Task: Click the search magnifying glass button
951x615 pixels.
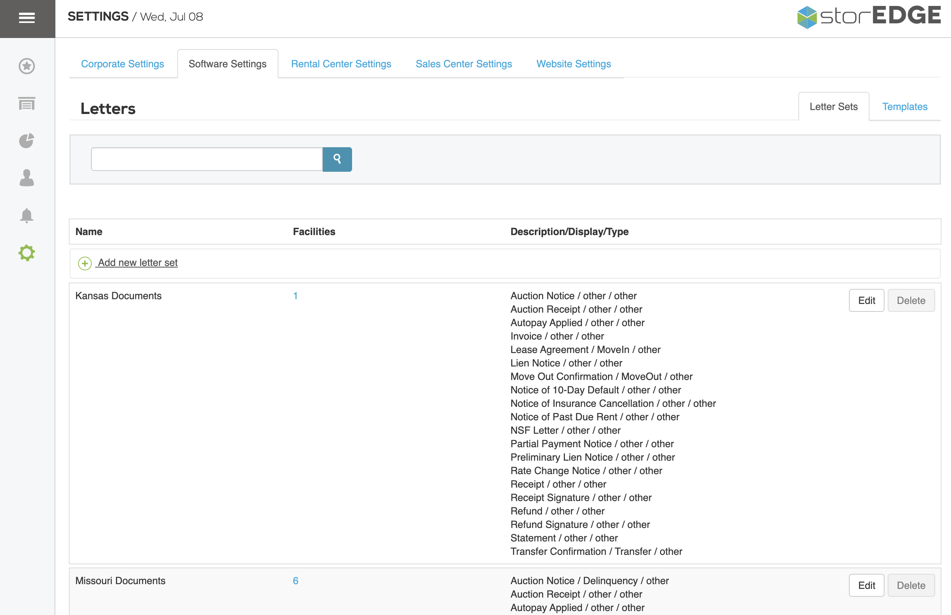Action: [x=337, y=159]
